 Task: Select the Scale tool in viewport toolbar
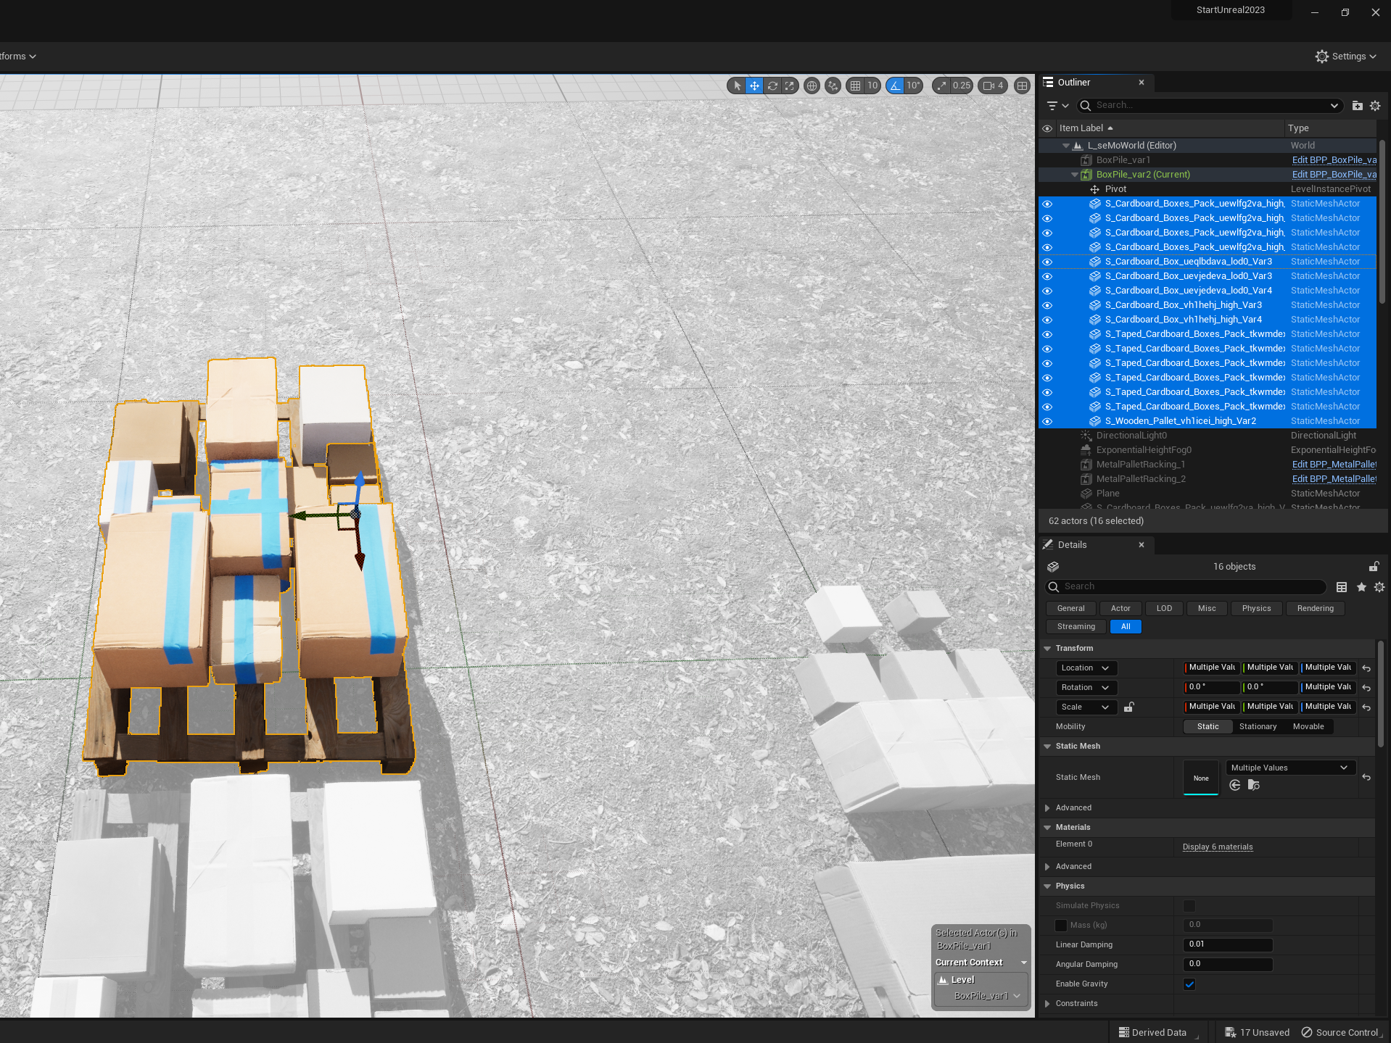pyautogui.click(x=789, y=86)
